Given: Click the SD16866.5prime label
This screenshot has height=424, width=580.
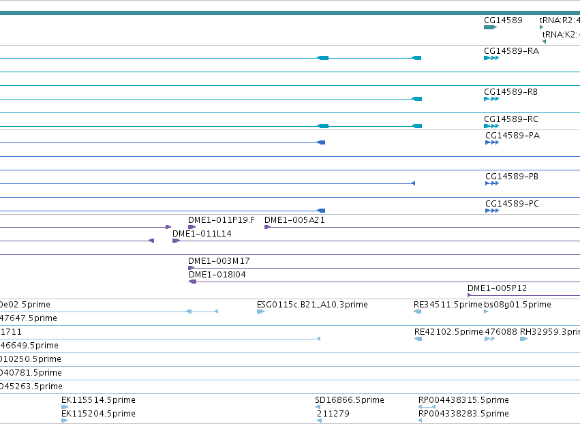Looking at the screenshot, I should tap(350, 400).
